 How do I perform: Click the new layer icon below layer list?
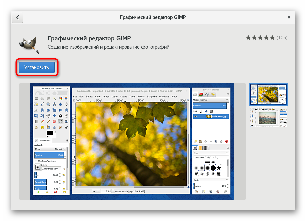tap(195, 141)
